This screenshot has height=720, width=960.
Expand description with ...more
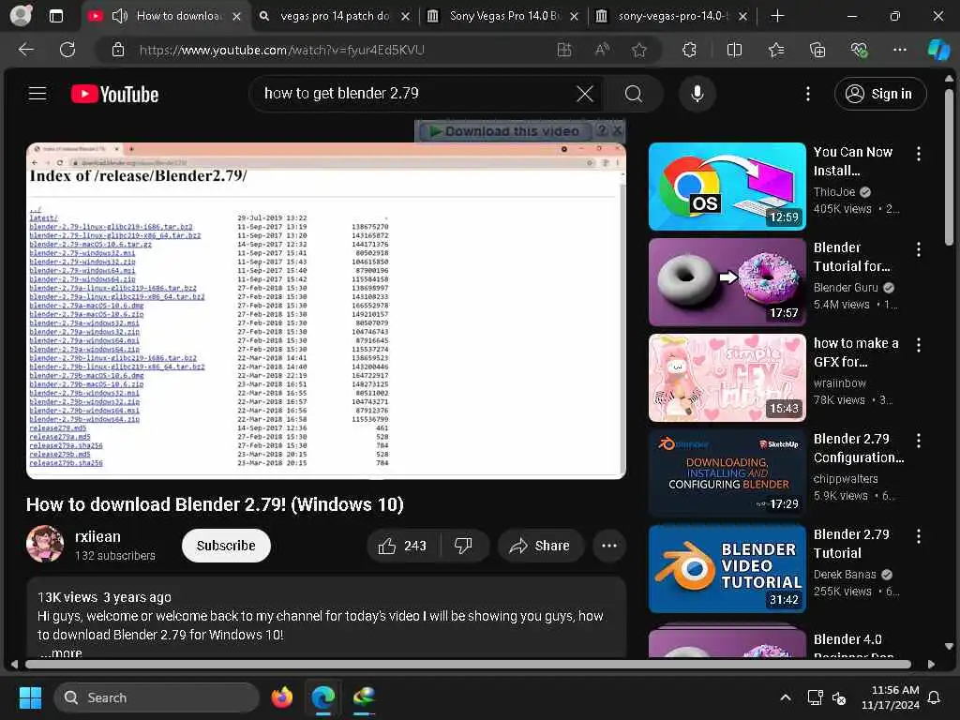(x=61, y=652)
